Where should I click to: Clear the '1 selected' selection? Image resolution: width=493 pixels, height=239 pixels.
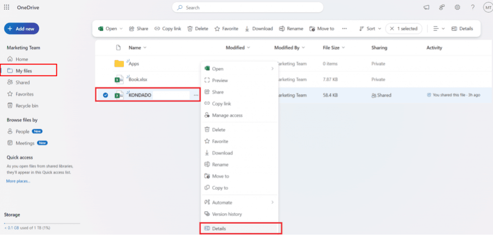tap(391, 29)
